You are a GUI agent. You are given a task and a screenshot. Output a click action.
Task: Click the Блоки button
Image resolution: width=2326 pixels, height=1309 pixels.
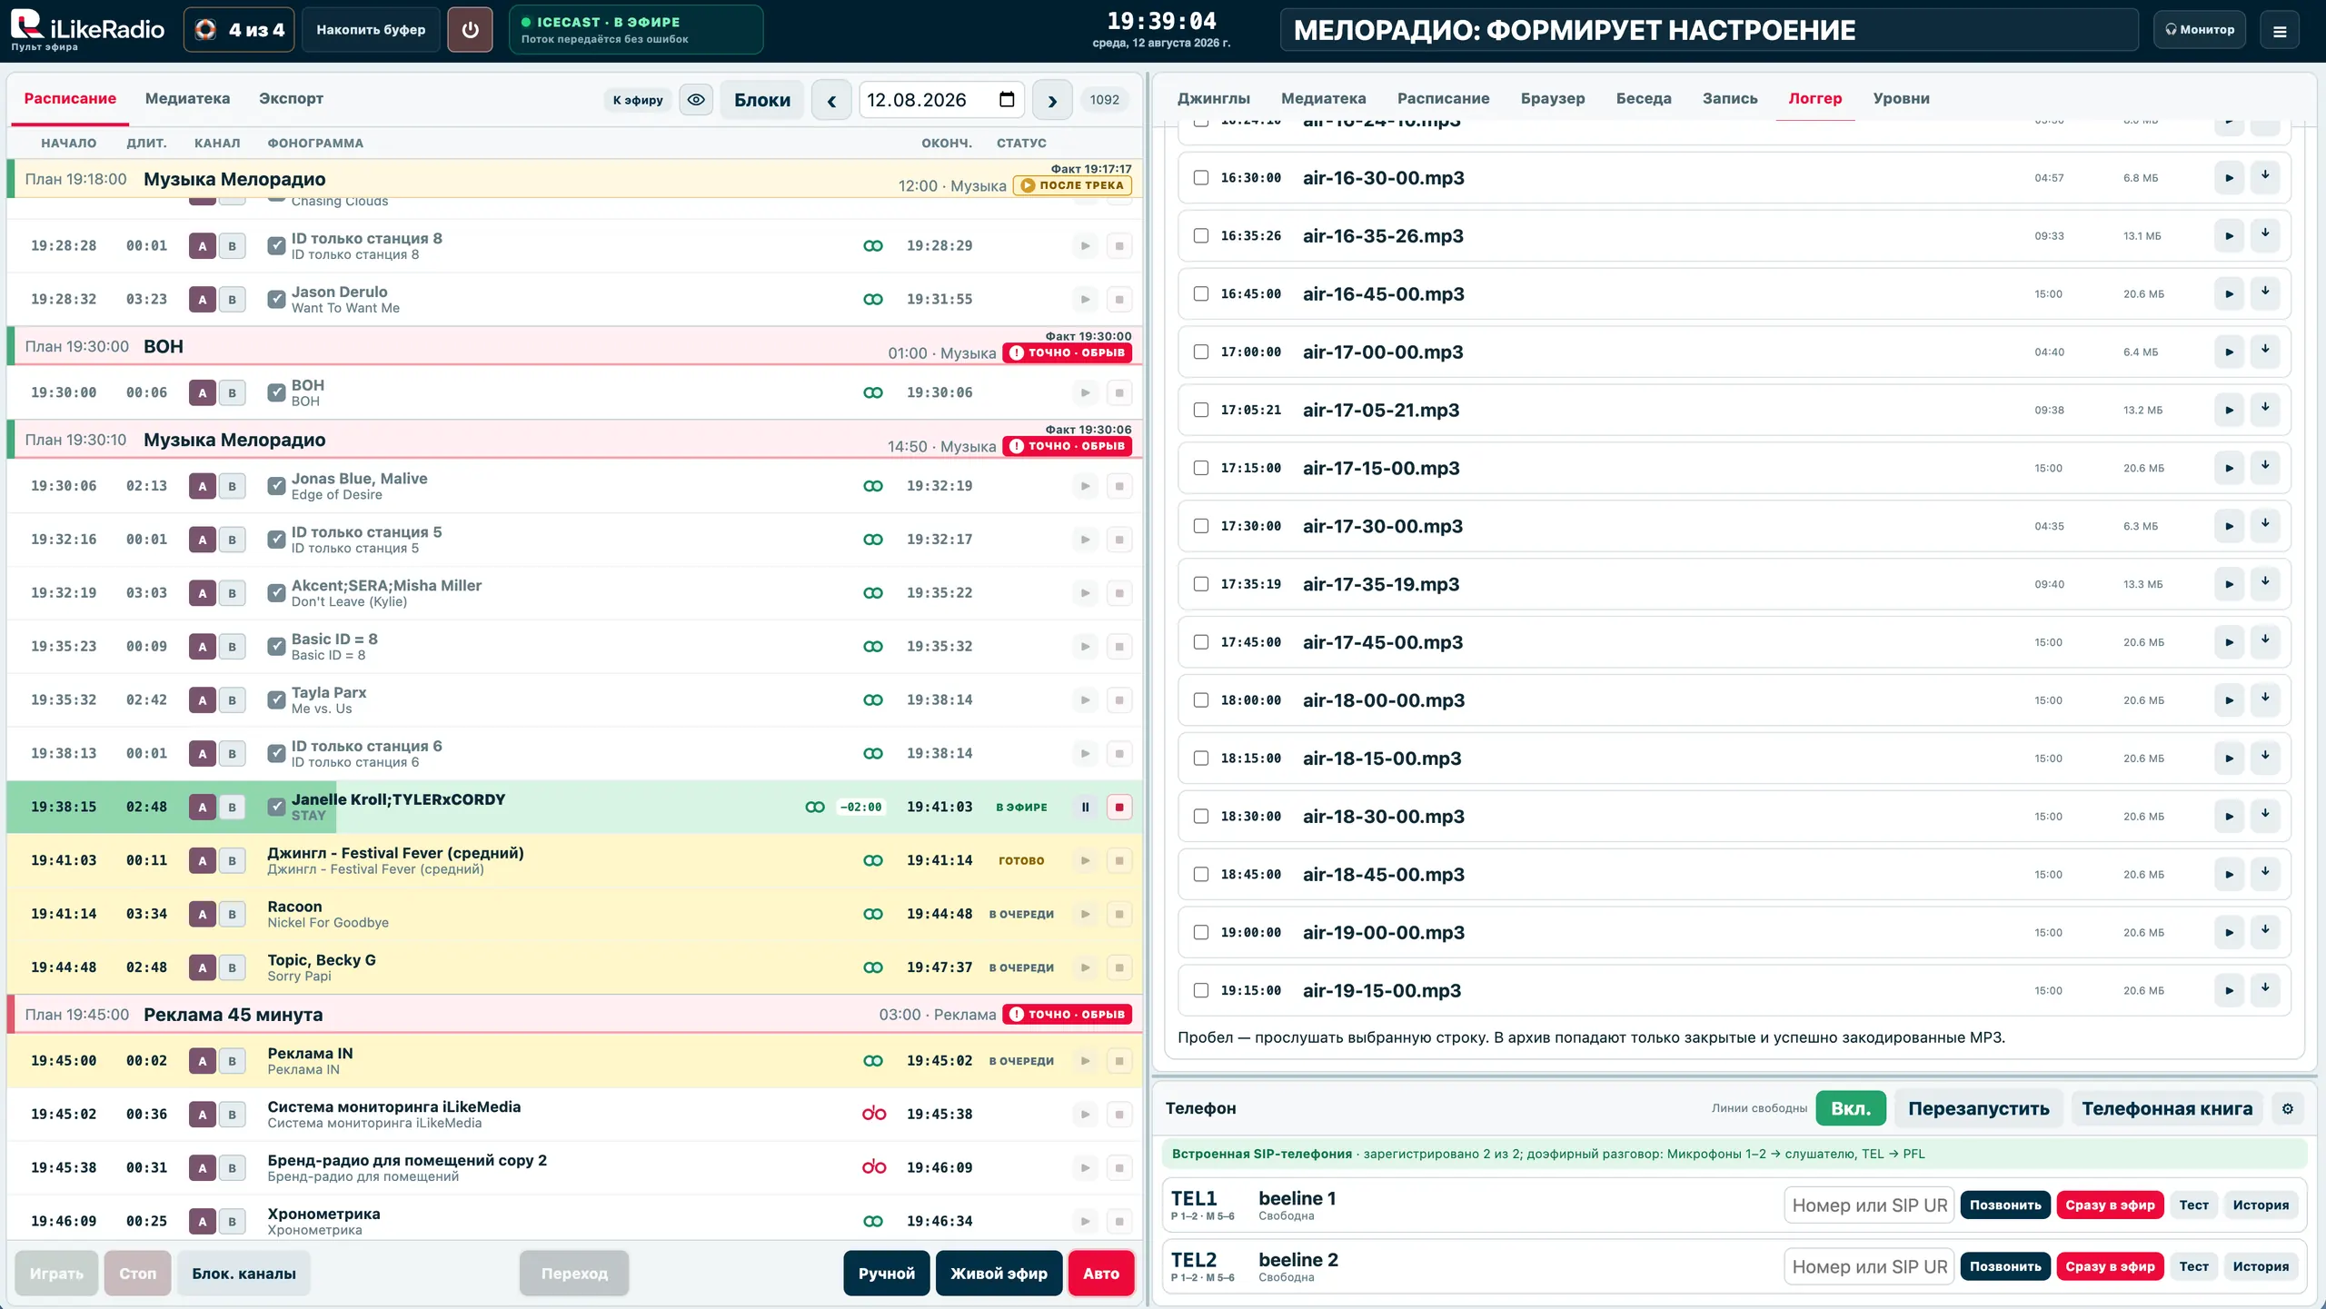[762, 100]
